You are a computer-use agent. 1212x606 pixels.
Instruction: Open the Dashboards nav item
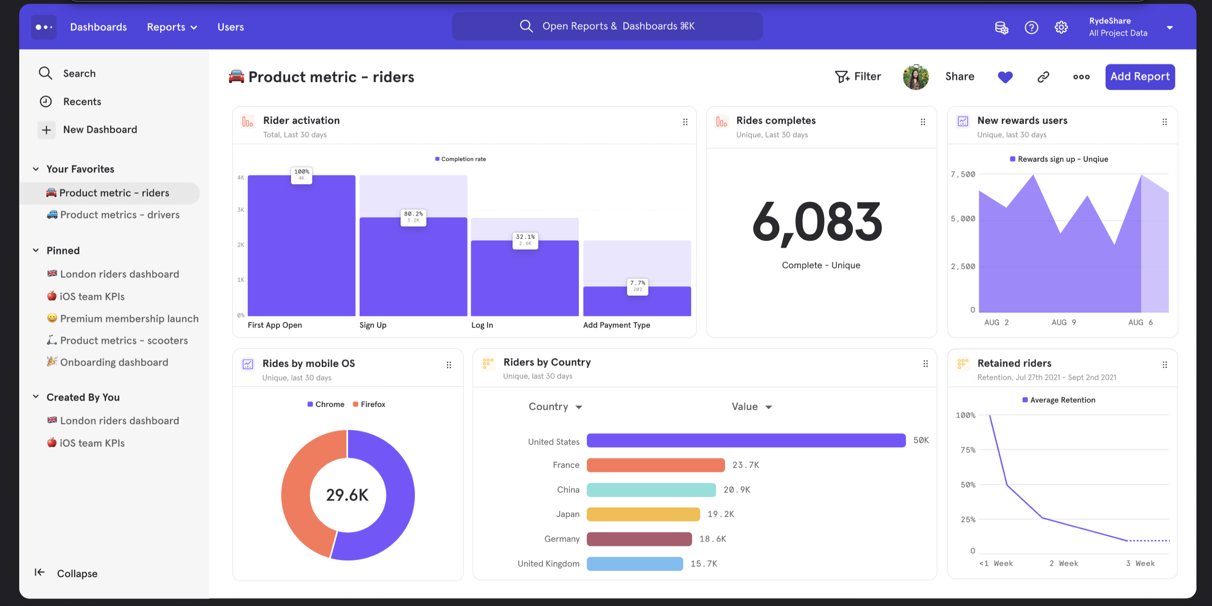tap(98, 27)
